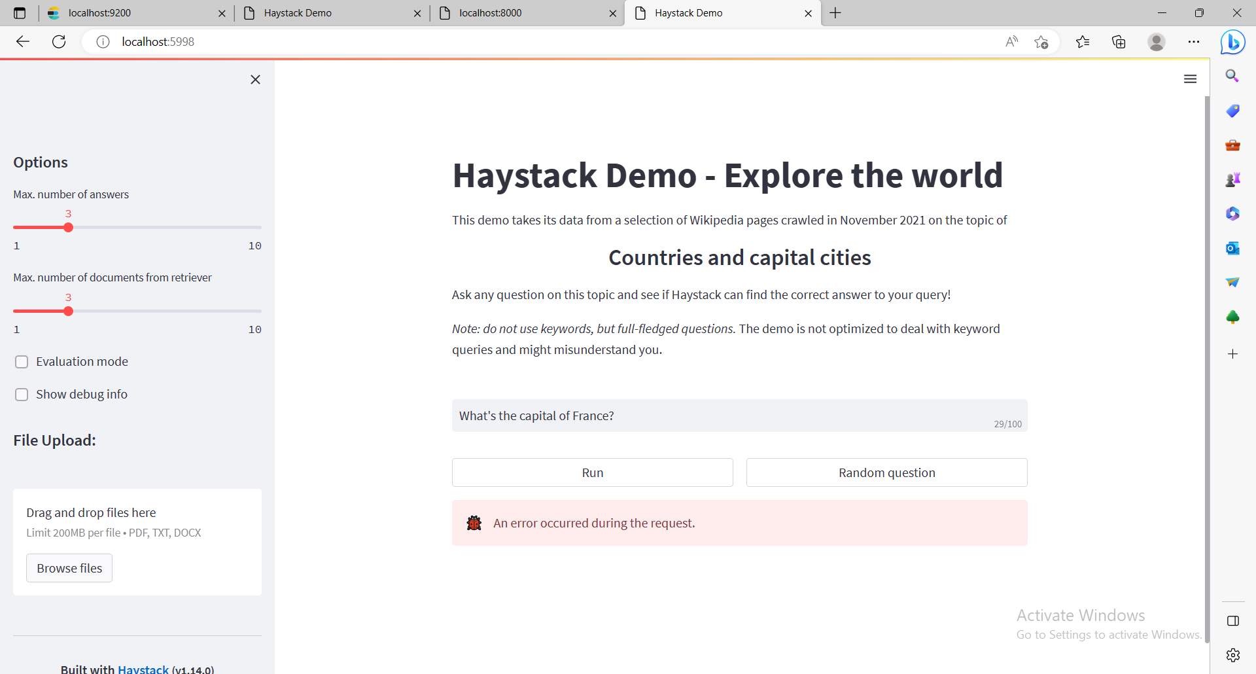Viewport: 1256px width, 674px height.
Task: Open sidebar search tool
Action: pyautogui.click(x=1232, y=76)
